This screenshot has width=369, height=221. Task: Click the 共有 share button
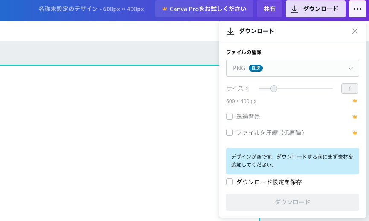270,9
